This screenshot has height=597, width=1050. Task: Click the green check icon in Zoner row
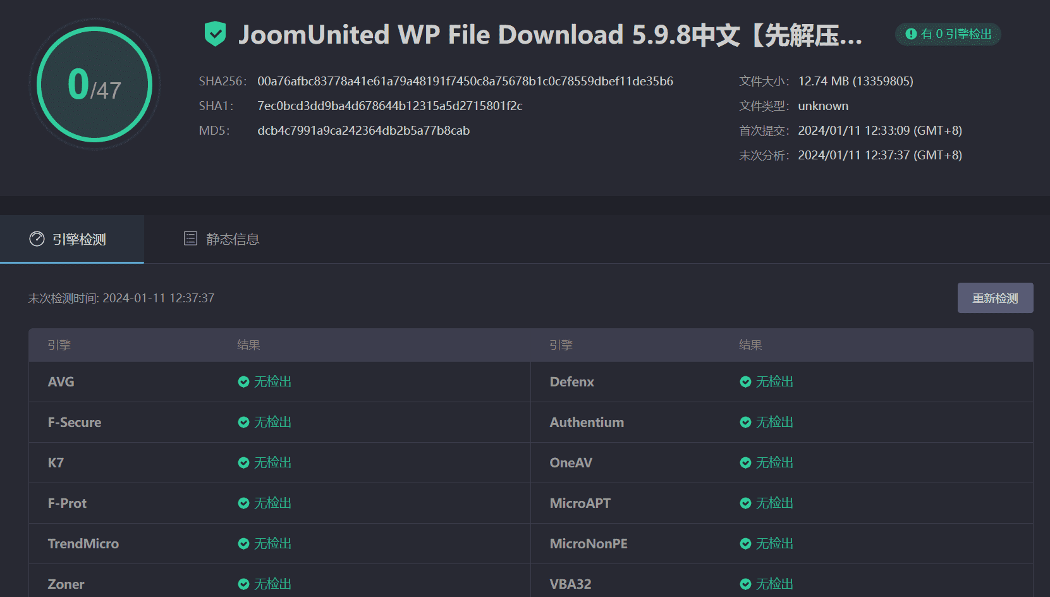[x=243, y=584]
